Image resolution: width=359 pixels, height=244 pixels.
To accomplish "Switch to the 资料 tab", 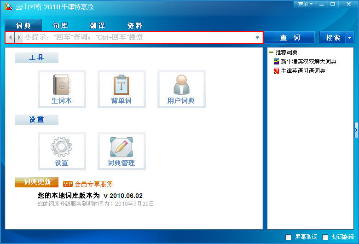I will pyautogui.click(x=135, y=25).
